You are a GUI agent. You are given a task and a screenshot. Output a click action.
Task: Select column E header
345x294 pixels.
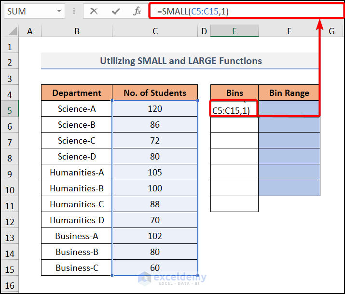click(x=235, y=31)
